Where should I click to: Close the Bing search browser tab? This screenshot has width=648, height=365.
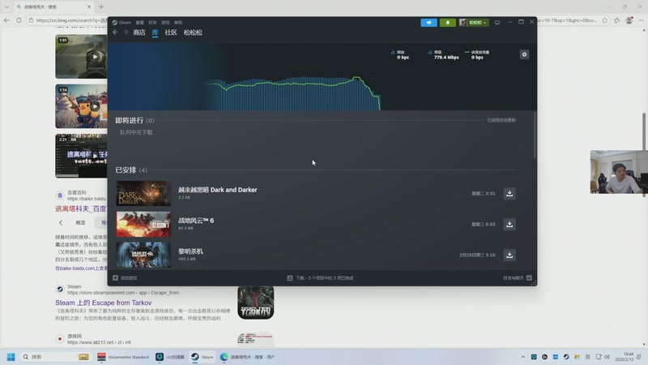(89, 6)
